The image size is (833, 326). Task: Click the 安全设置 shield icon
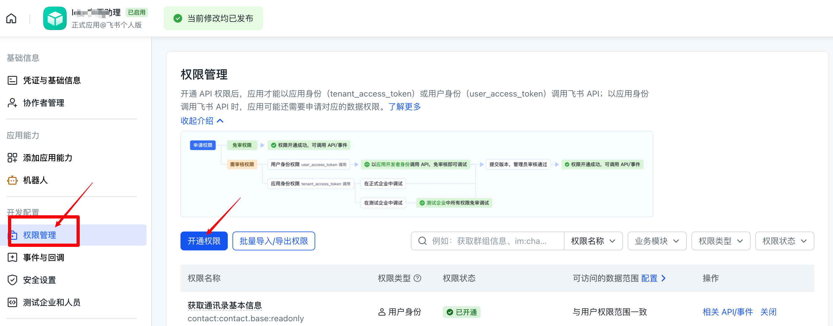[12, 280]
